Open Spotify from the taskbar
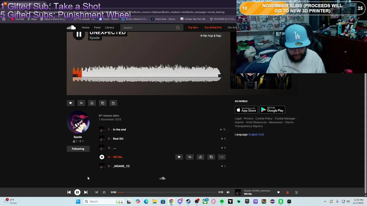This screenshot has height=206, width=367. (222, 201)
